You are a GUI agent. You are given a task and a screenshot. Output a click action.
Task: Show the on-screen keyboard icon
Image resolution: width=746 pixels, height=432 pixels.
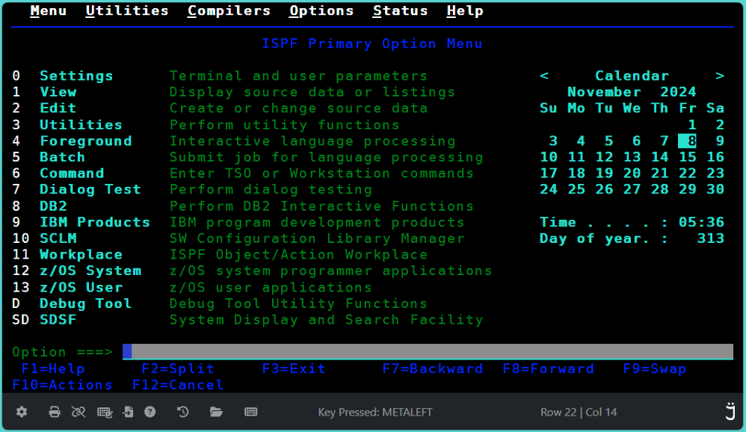click(251, 412)
